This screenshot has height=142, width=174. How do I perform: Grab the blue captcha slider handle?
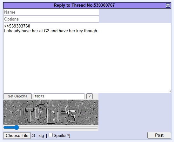click(17, 127)
